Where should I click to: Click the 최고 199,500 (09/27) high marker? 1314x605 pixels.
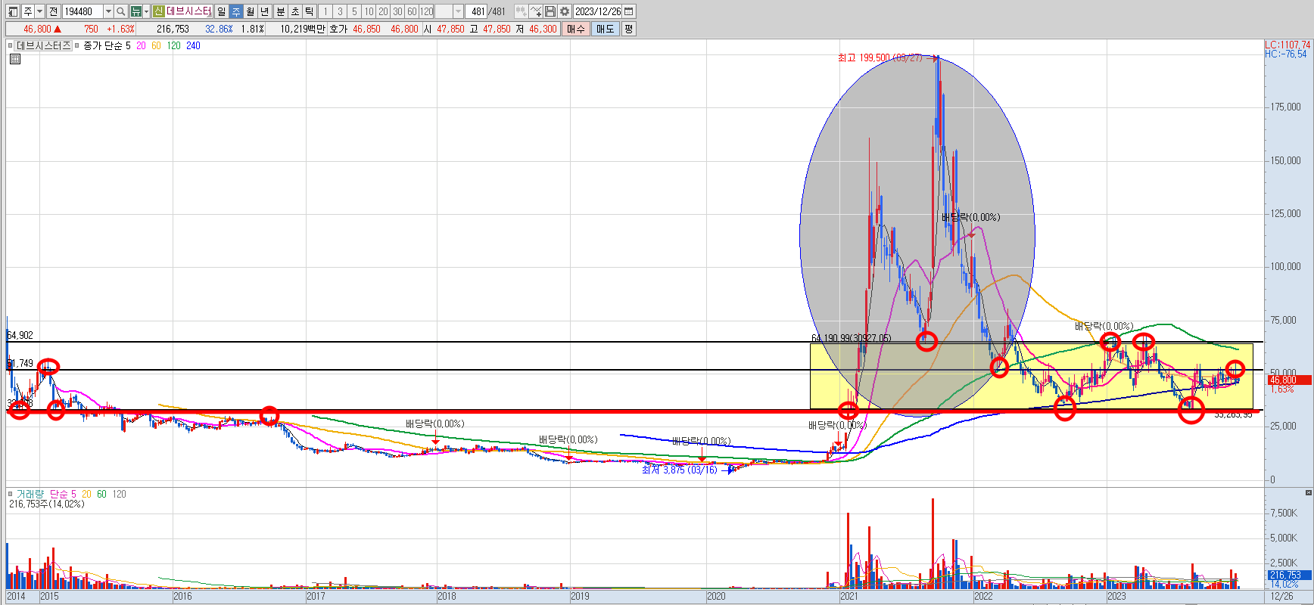point(880,57)
